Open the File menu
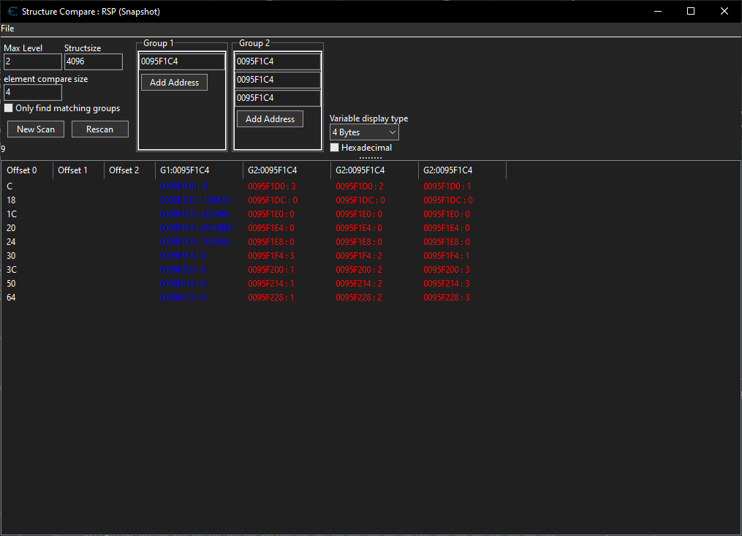This screenshot has width=742, height=536. point(7,29)
